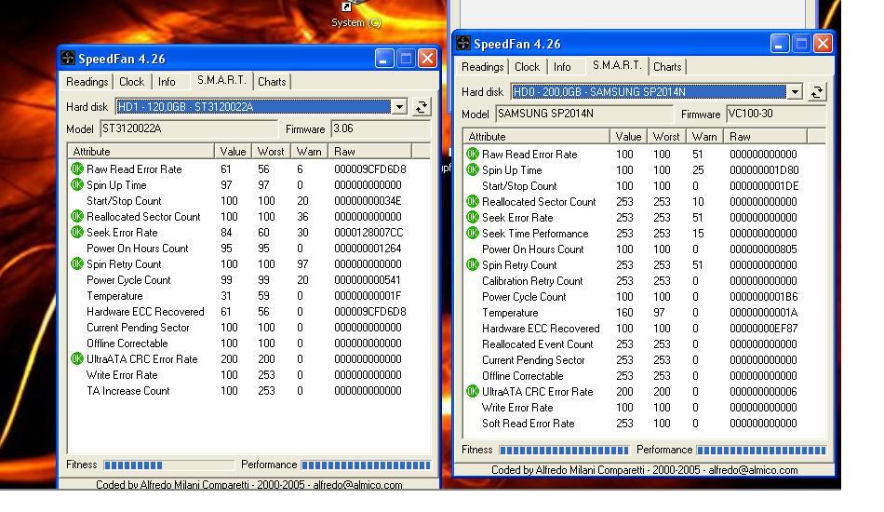Switch to Readings tab in left SpeedFan window
Image resolution: width=884 pixels, height=512 pixels.
click(87, 82)
